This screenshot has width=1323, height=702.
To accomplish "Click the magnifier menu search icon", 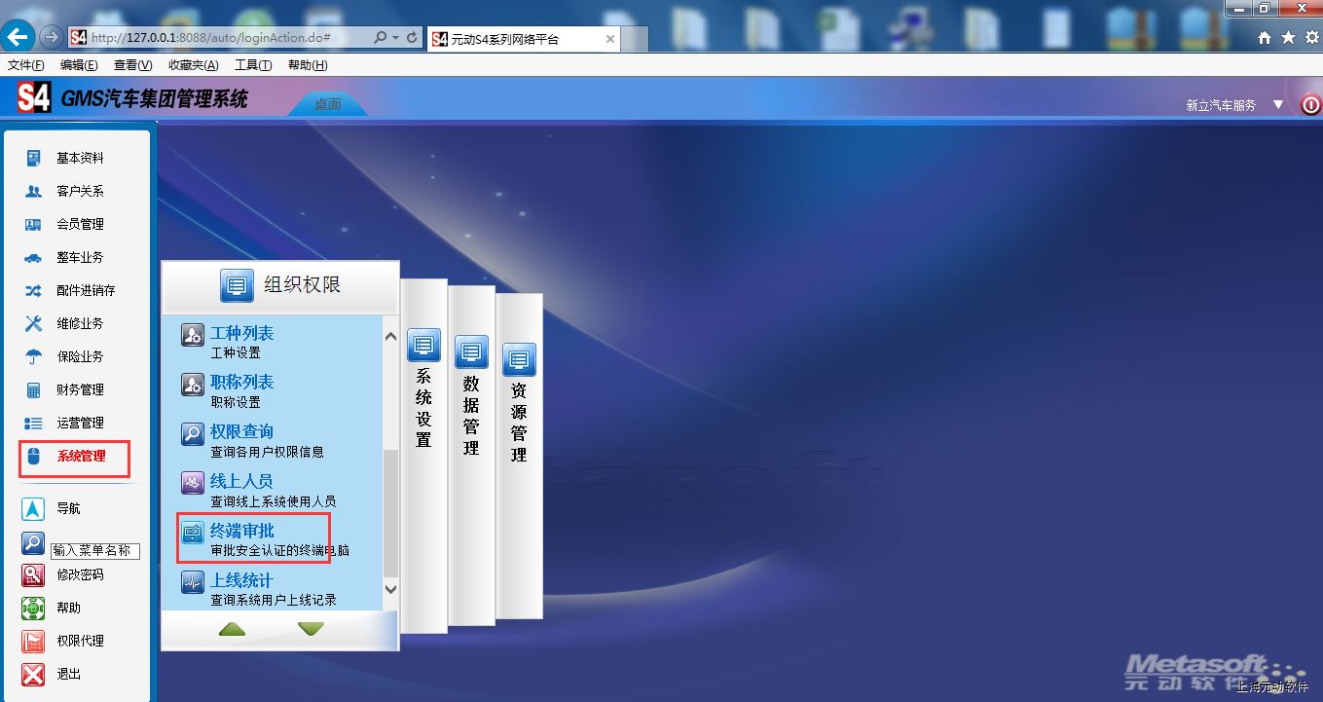I will click(33, 543).
